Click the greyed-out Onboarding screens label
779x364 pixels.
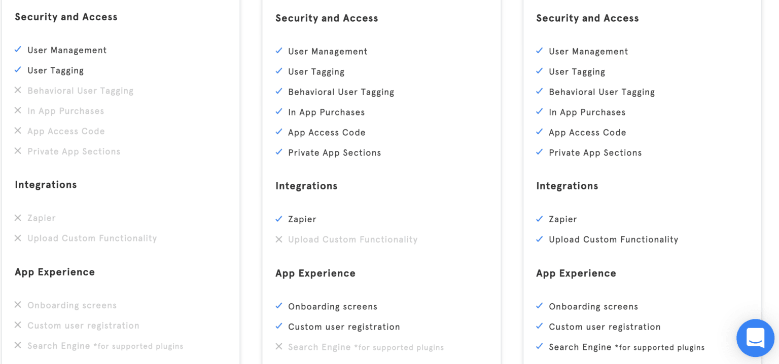click(x=72, y=306)
